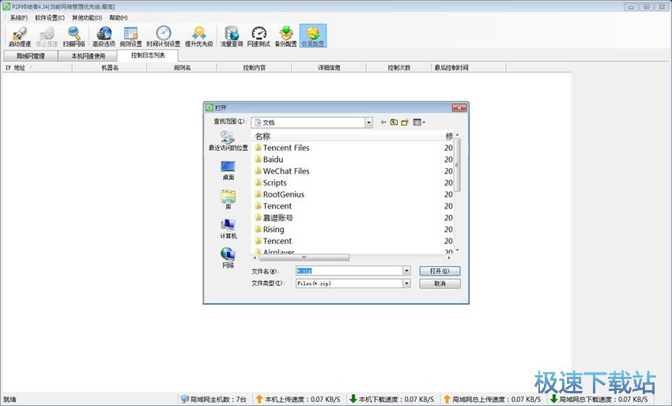Expand the 文件类型 file type dropdown

pyautogui.click(x=406, y=284)
